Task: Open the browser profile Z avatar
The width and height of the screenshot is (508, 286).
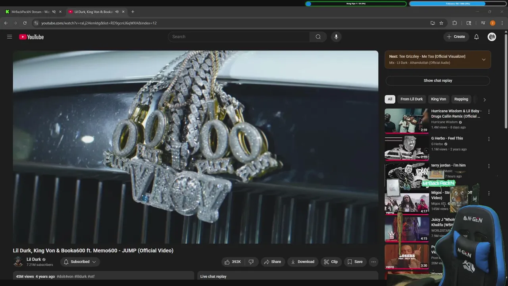Action: (493, 23)
